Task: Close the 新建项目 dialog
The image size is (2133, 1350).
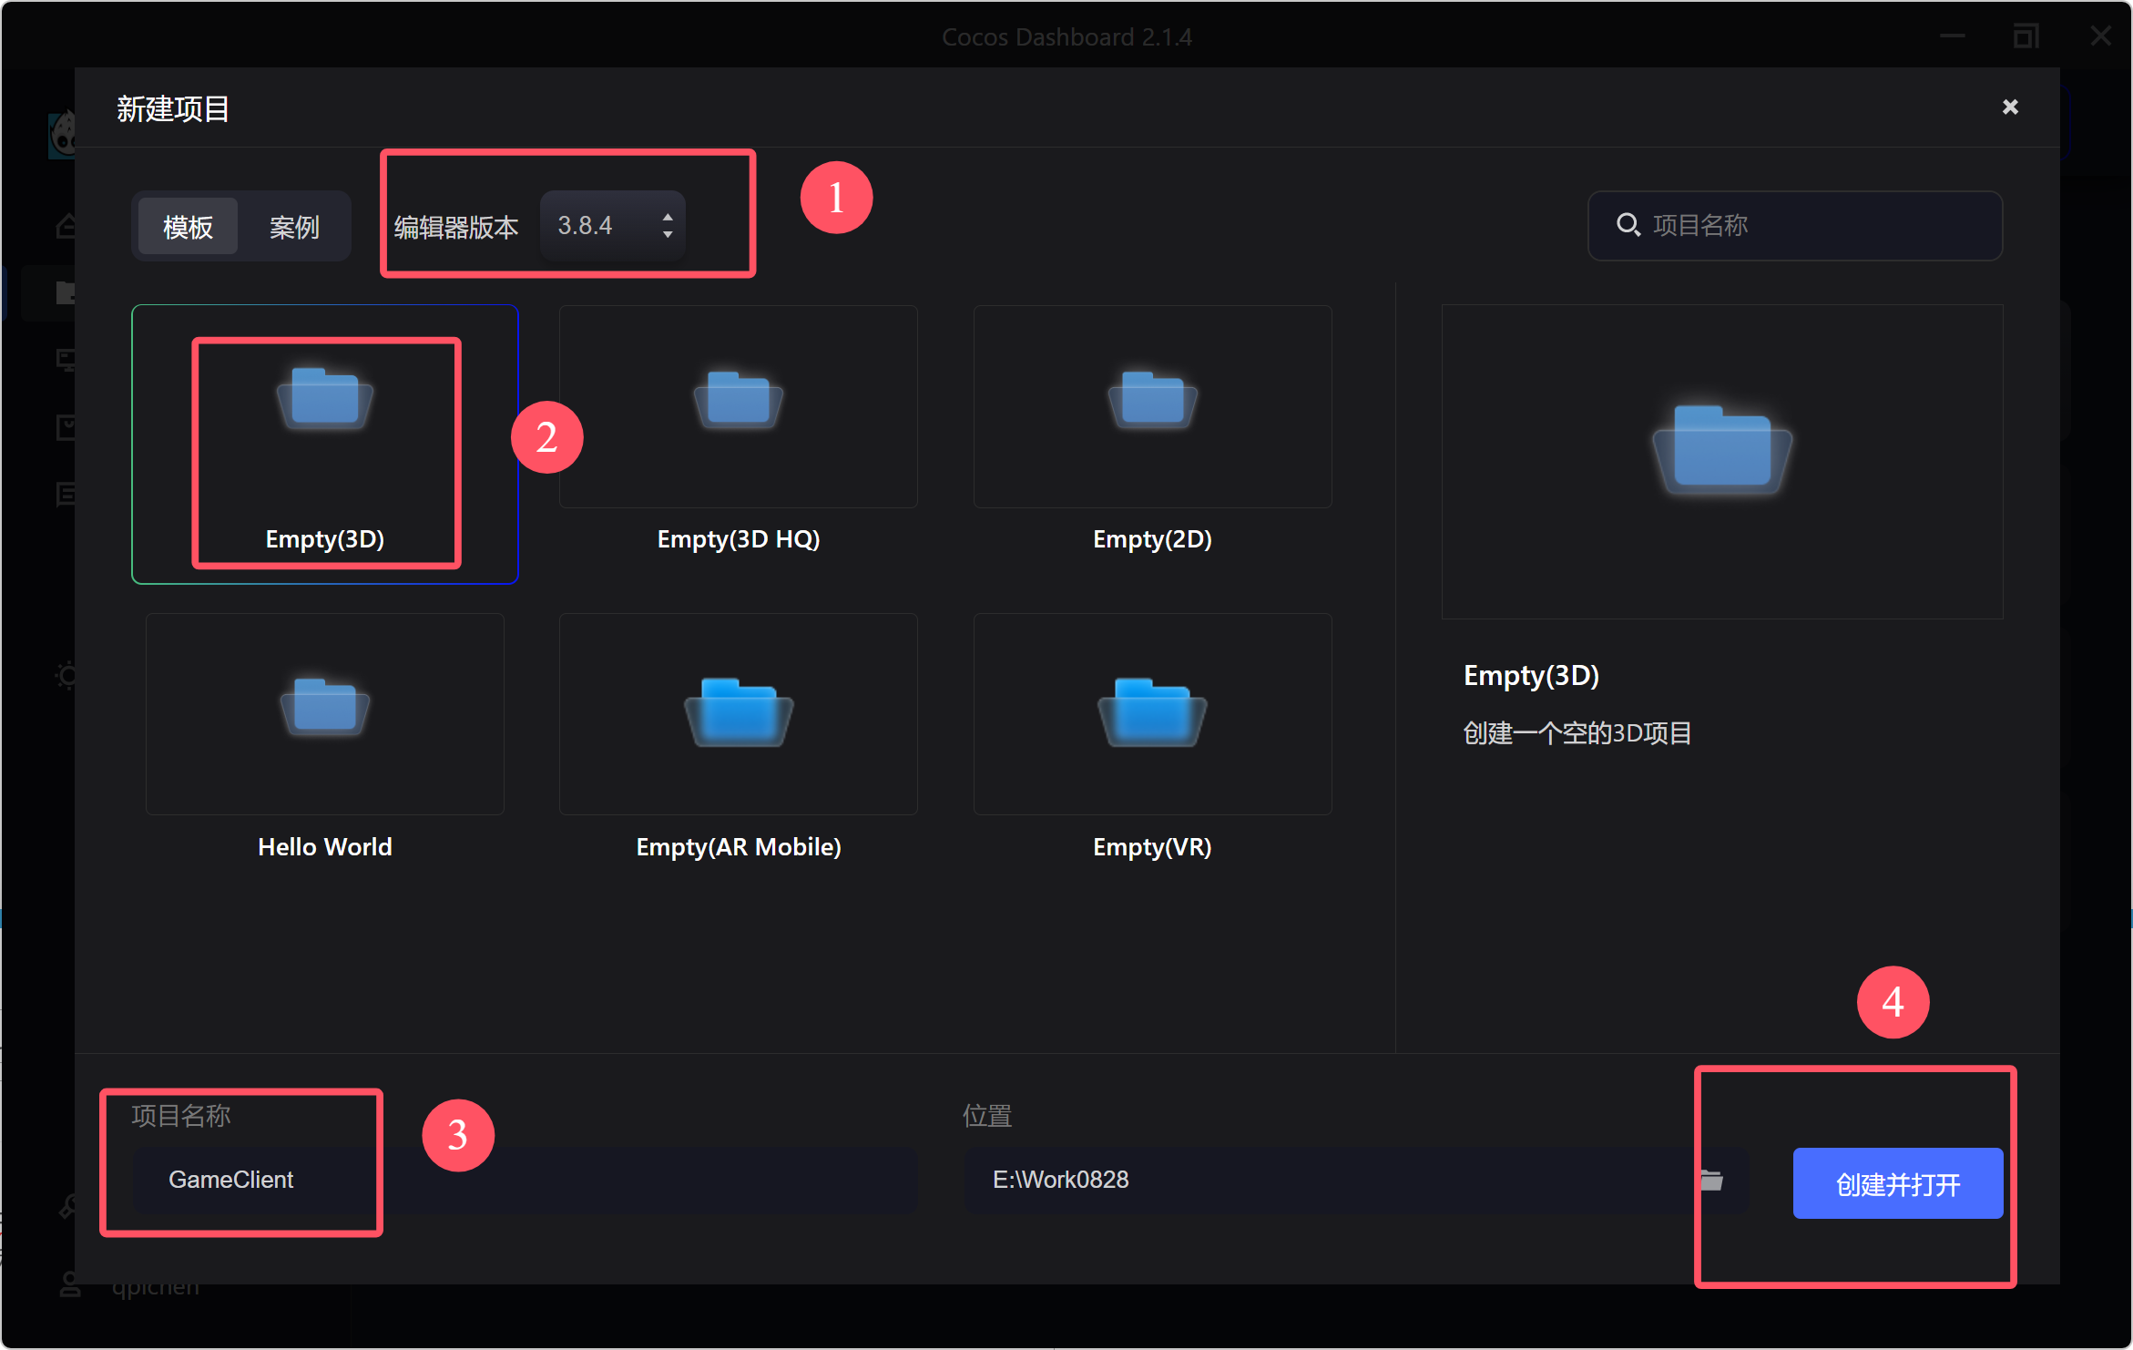Action: tap(2010, 107)
